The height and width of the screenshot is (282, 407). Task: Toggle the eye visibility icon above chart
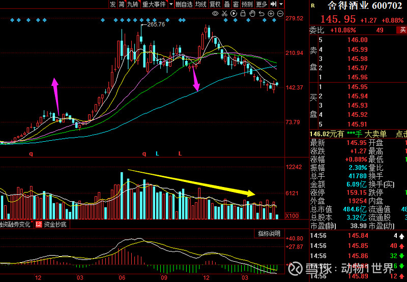coord(215,14)
